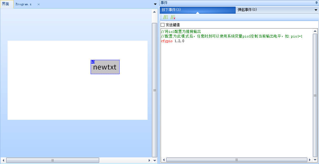Screen dimensions: 319x164
Task: Open the design tabs list dropdown arrow
Action: 155,4
